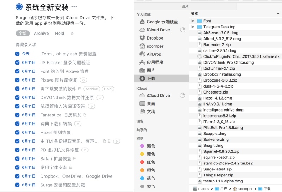282x192 pixels.
Task: Uncheck the Pixave 图片库恢复 task
Action: pyautogui.click(x=17, y=80)
